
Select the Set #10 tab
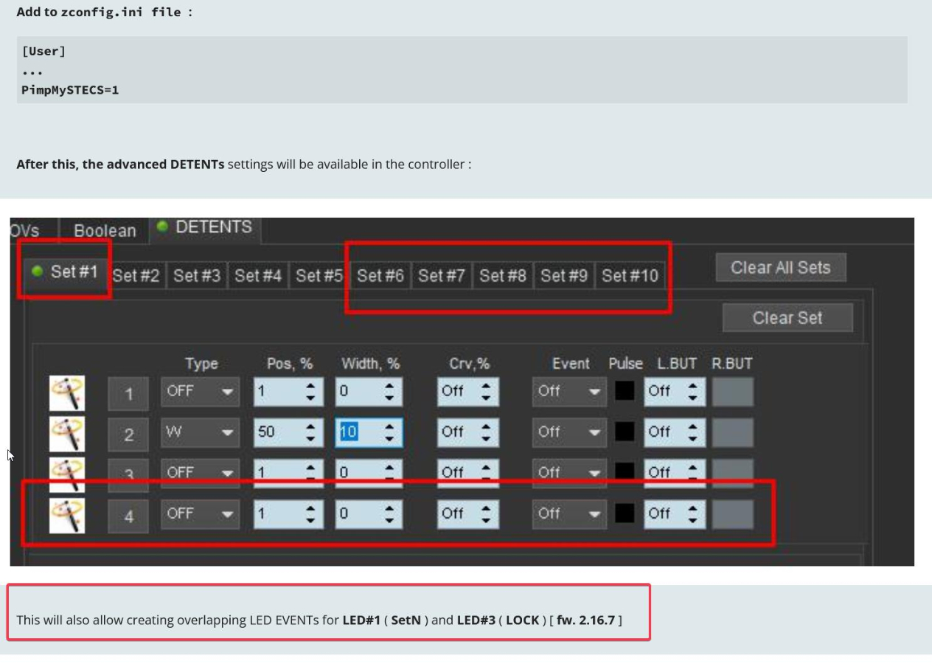(630, 275)
